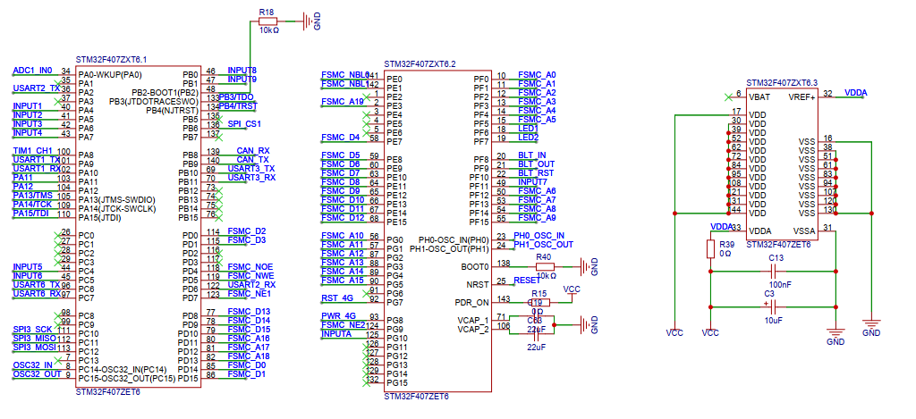Select the FSMC_A0 net label
The width and height of the screenshot is (916, 419).
[x=537, y=75]
